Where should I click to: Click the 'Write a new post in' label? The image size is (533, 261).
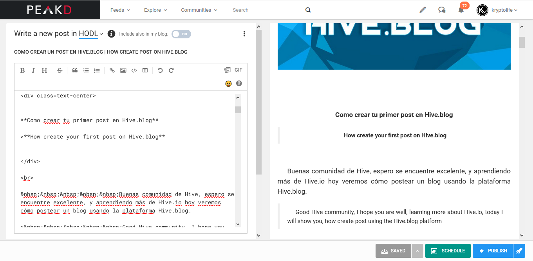point(45,34)
